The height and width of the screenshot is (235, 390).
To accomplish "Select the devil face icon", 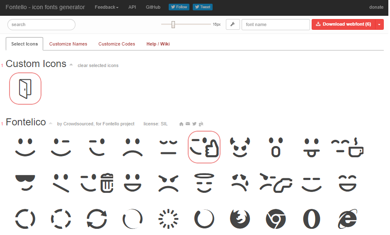I will pos(240,147).
